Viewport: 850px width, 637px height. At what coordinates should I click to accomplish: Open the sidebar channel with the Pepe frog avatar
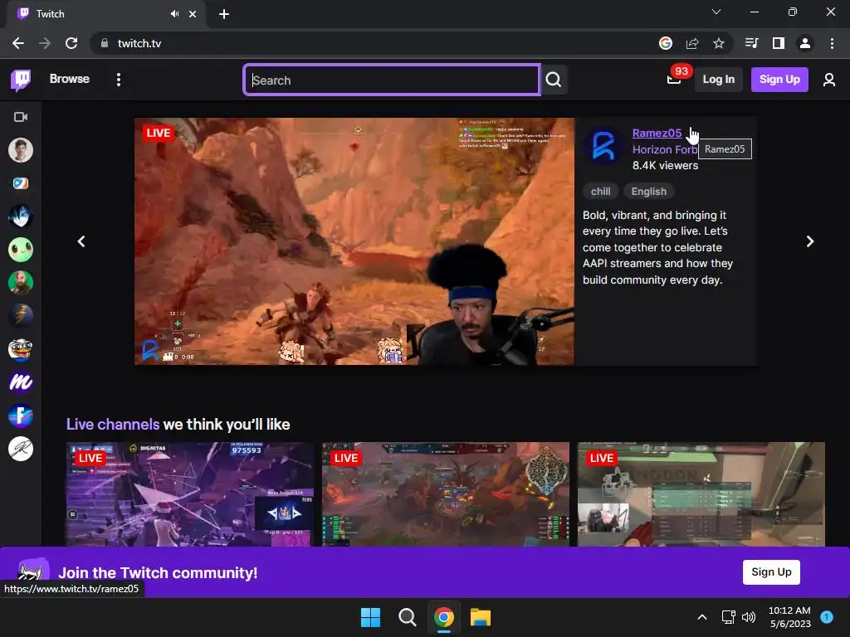[21, 349]
